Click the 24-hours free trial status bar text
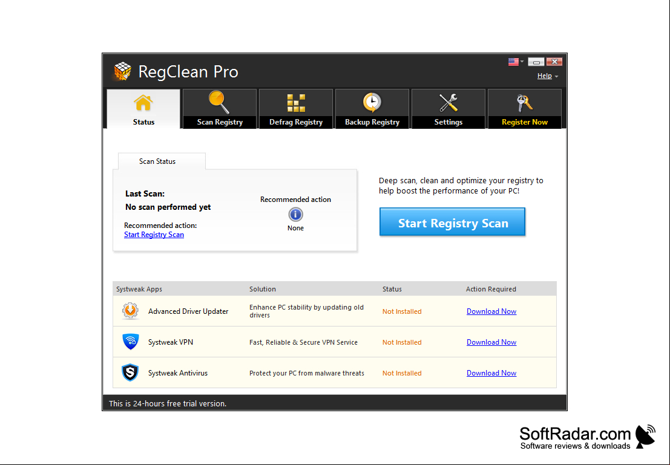 pos(168,403)
